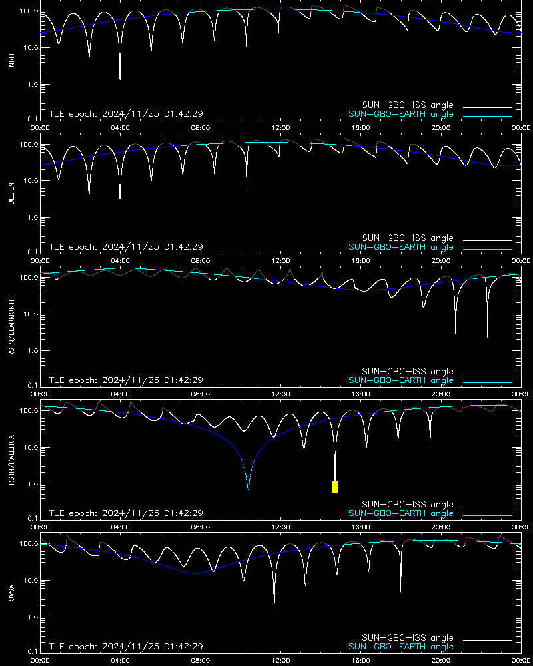Click SUN-GBO-EARTH angle legend in OVSA plot
Screen dimensions: 533x666
click(x=401, y=647)
